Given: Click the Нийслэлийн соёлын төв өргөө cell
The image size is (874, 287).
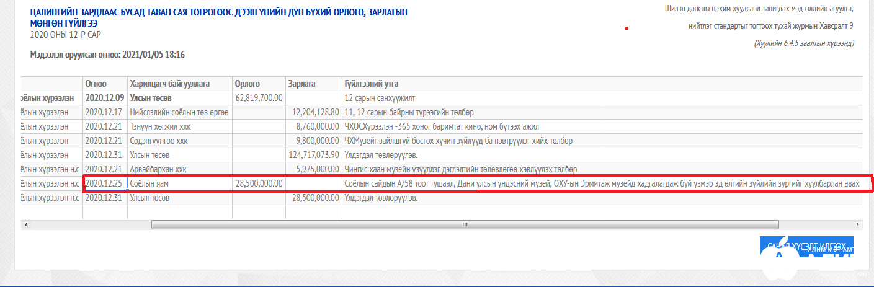Looking at the screenshot, I should (179, 112).
